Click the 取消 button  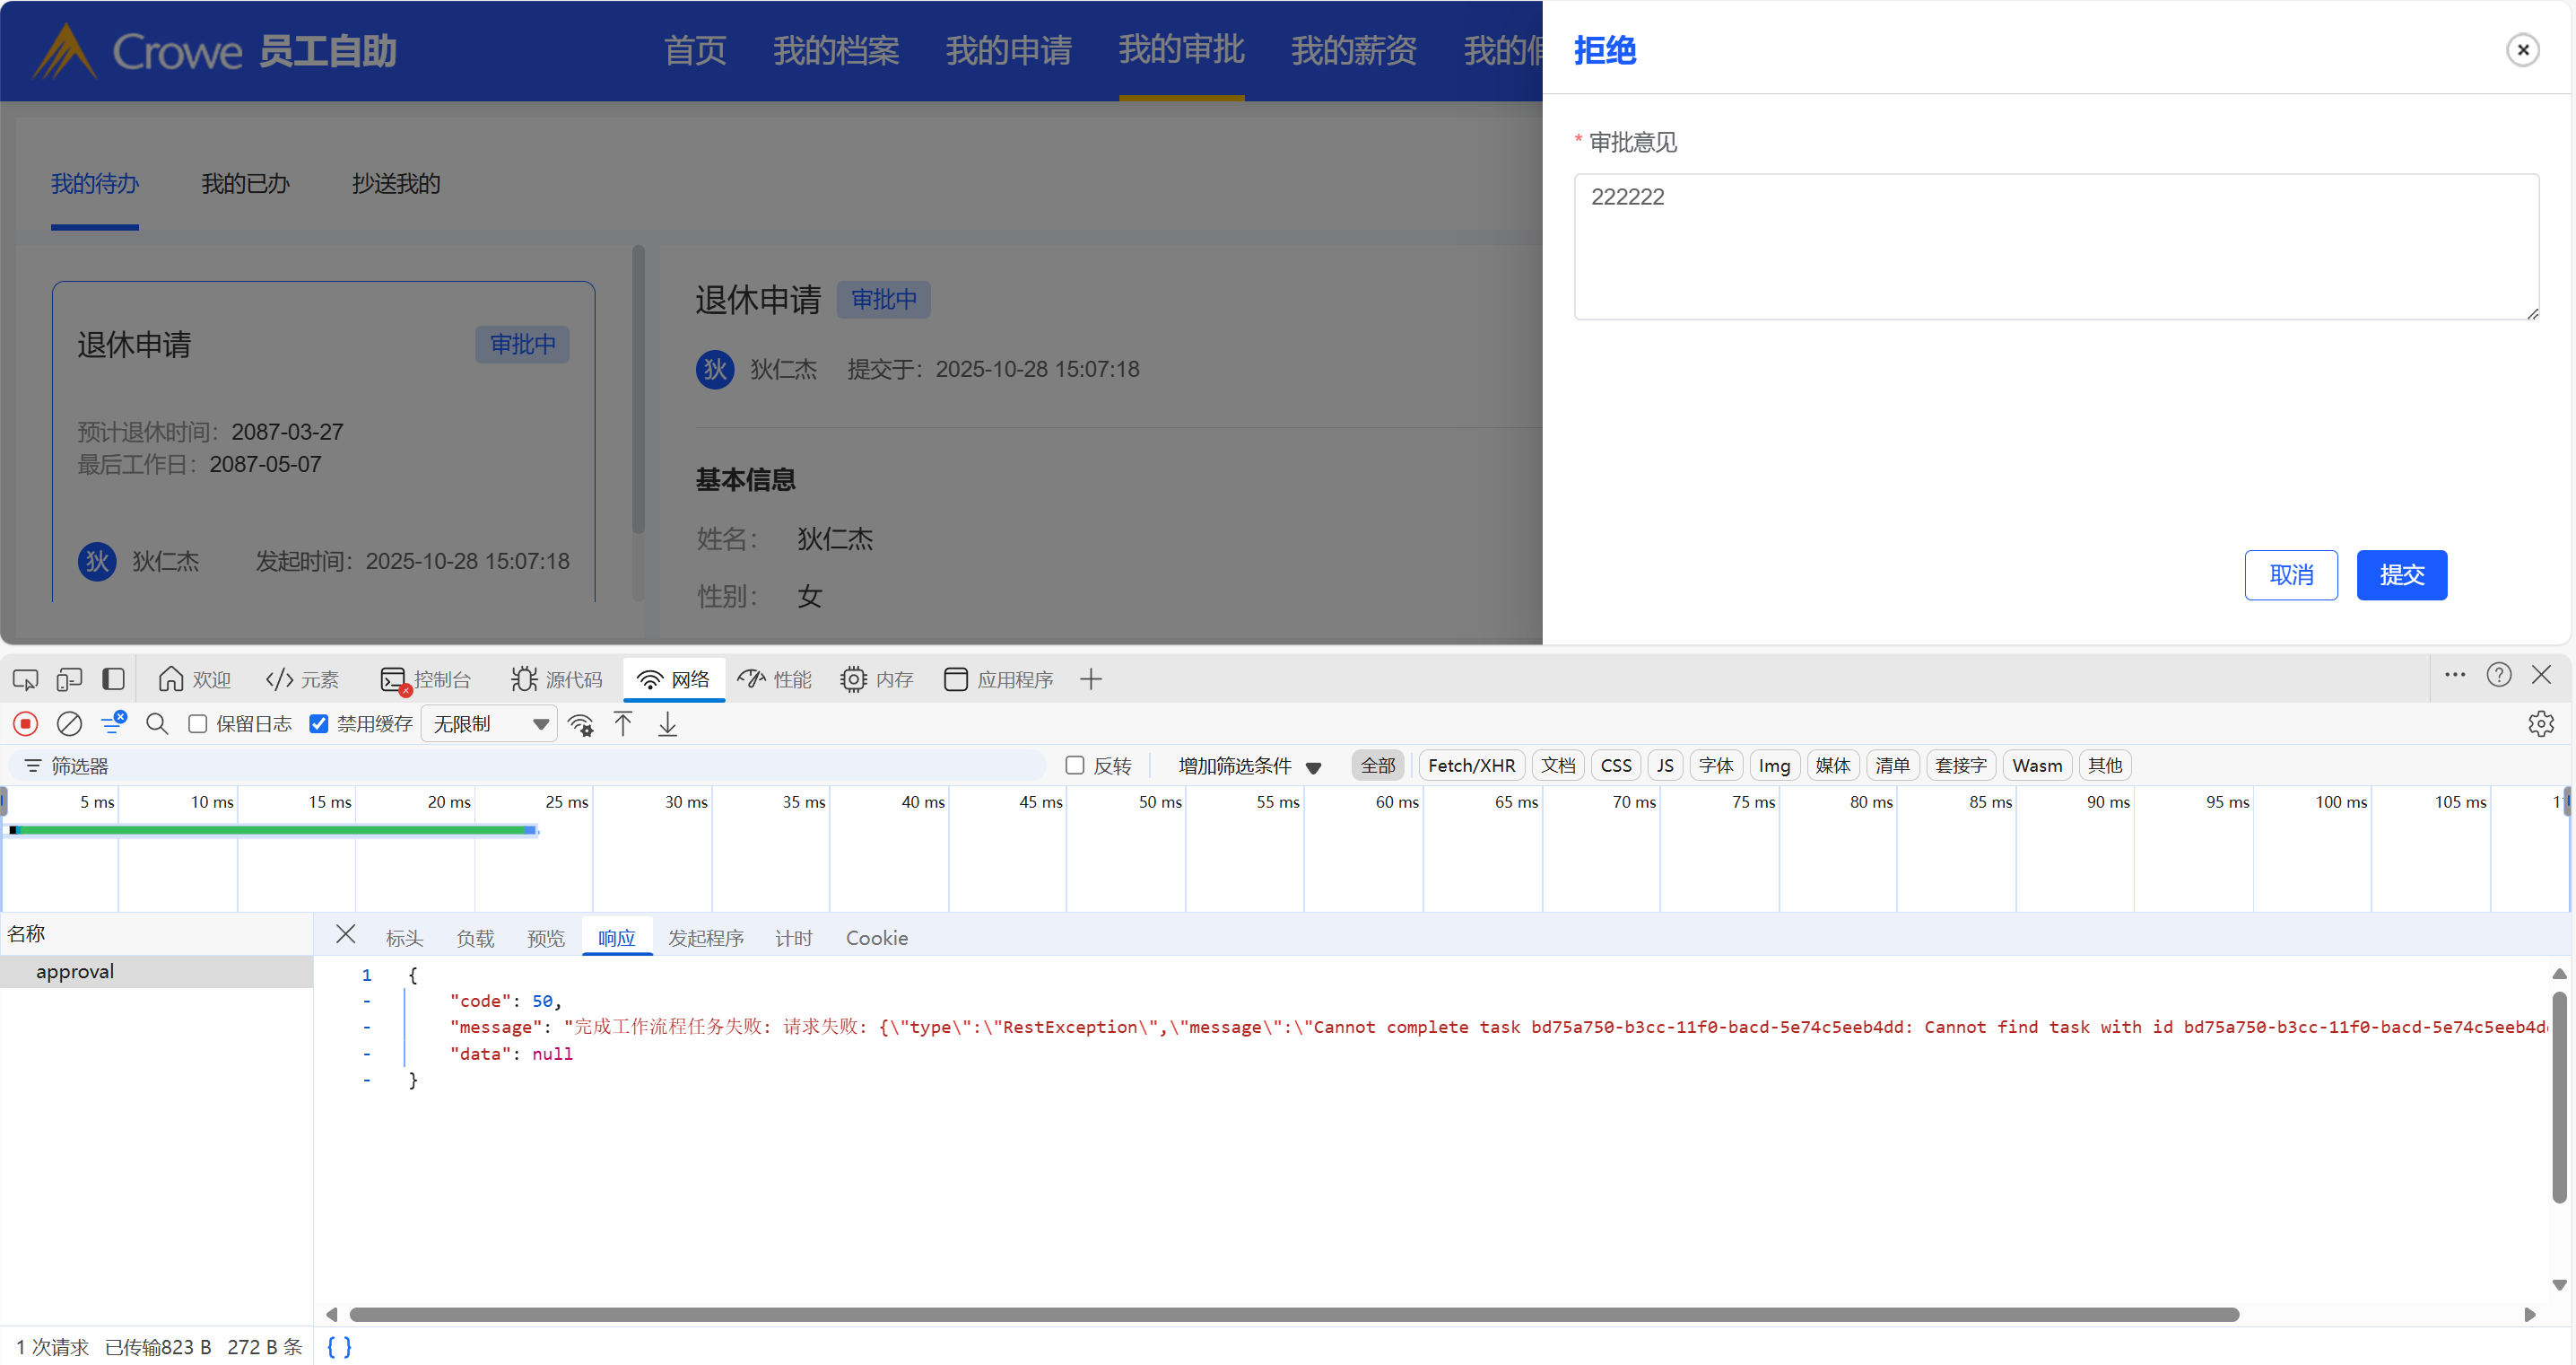click(x=2290, y=574)
